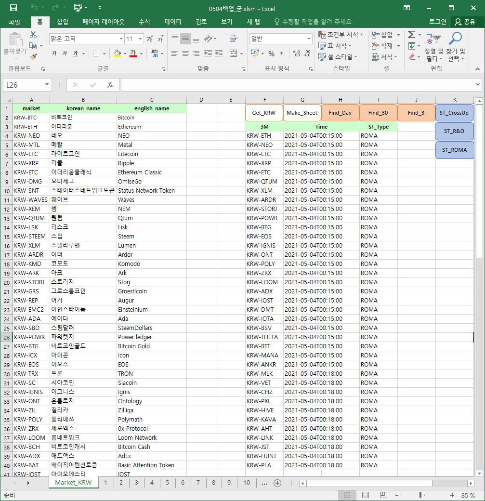This screenshot has width=485, height=501.
Task: Apply red font color swatch
Action: coord(133,53)
